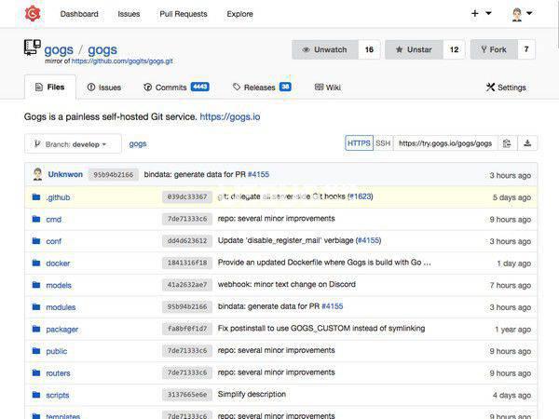Click the Unstar button
This screenshot has width=559, height=419.
coord(415,49)
